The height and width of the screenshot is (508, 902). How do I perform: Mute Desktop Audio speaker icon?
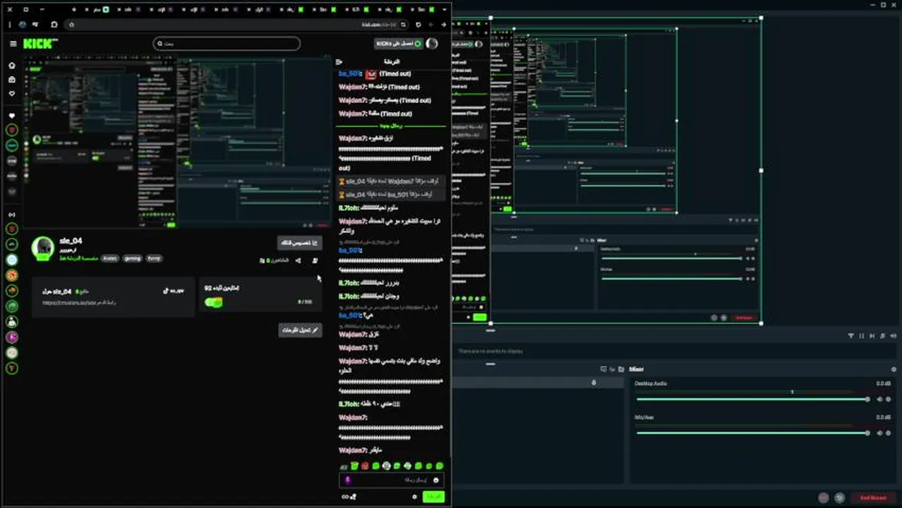pyautogui.click(x=879, y=399)
